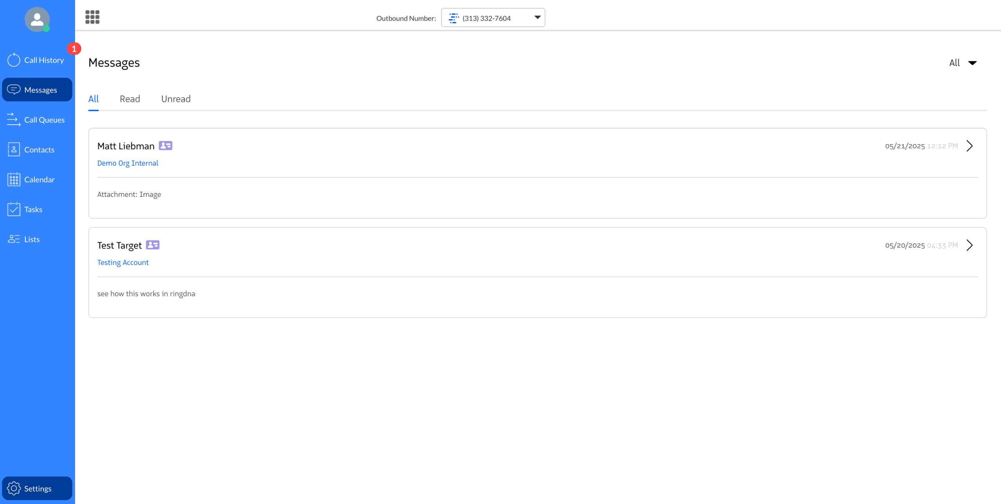Switch to the Unread tab
The height and width of the screenshot is (504, 1001).
pos(176,99)
